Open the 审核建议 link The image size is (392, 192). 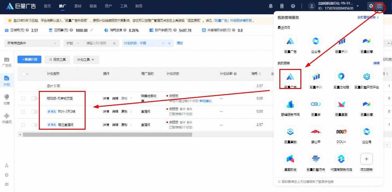click(x=206, y=101)
